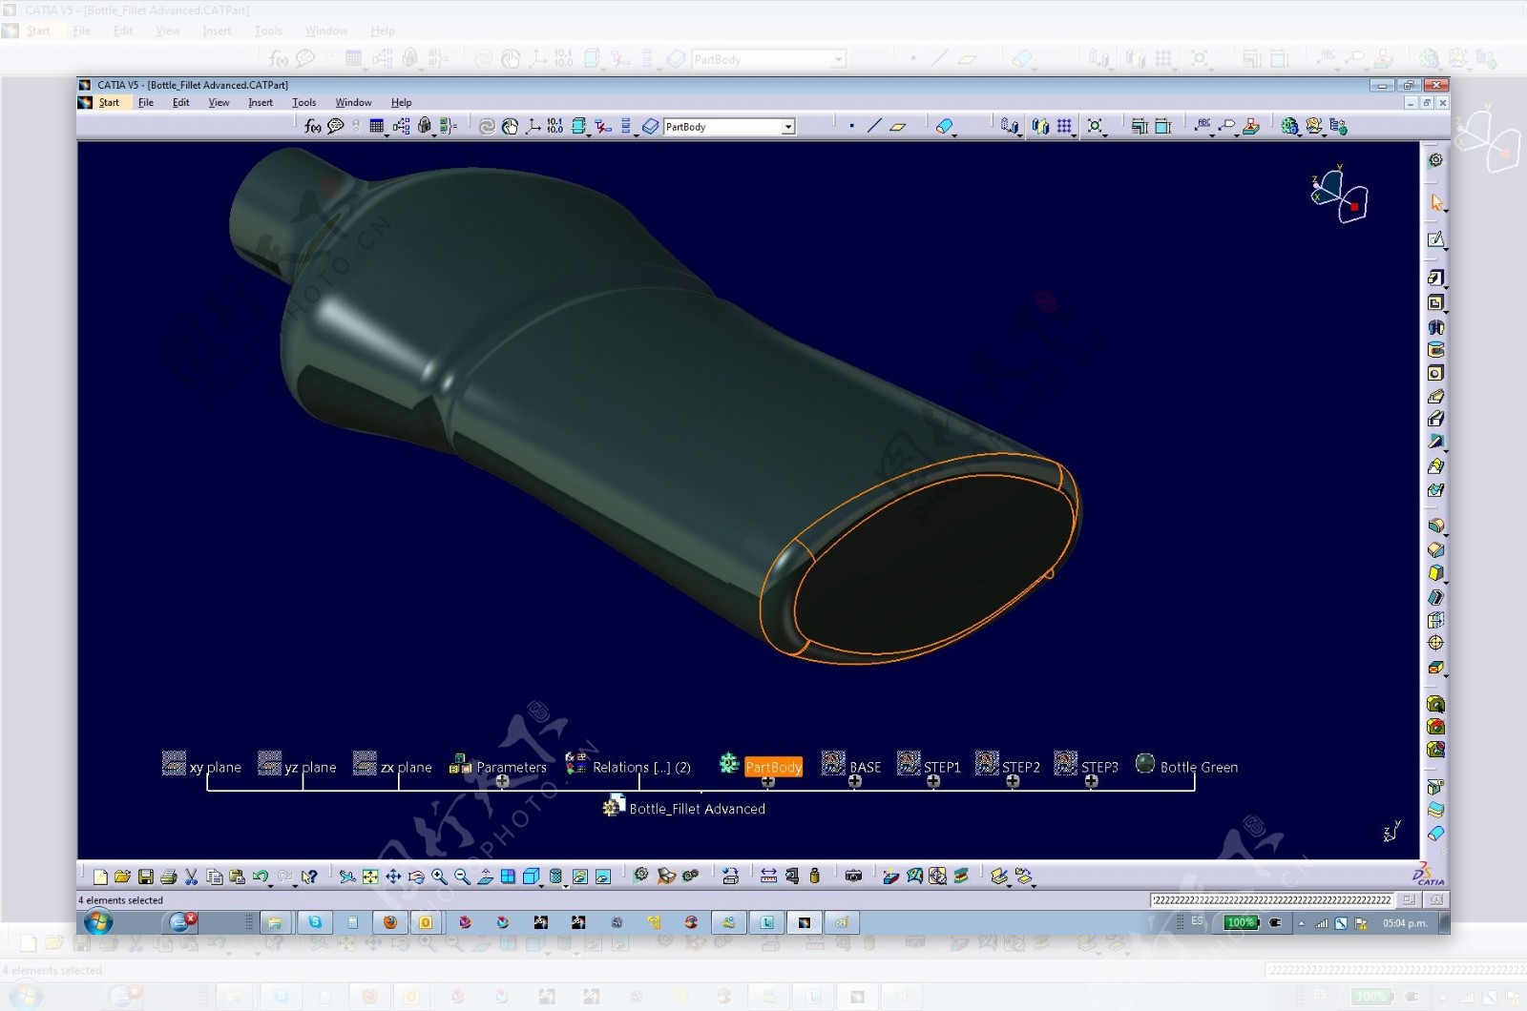
Task: Click the New document icon
Action: pos(100,876)
